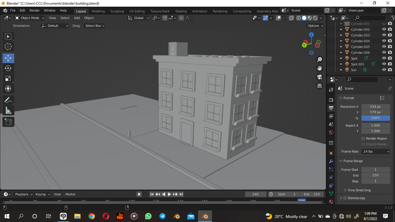Open the Object properties tab
Viewport: 395px width, 222px height.
click(x=331, y=153)
